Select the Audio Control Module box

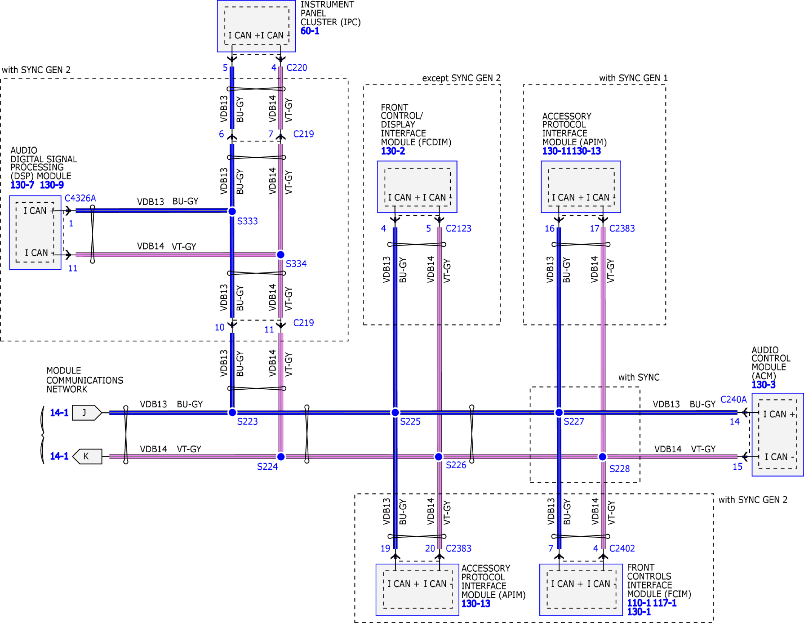pyautogui.click(x=778, y=435)
